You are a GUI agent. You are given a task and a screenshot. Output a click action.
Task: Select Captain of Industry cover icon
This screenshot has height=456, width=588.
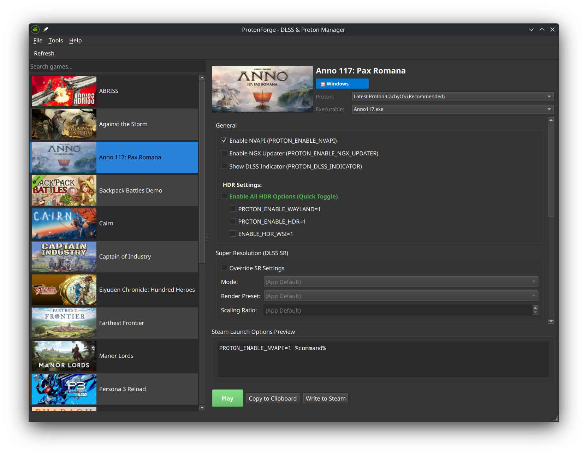coord(64,257)
